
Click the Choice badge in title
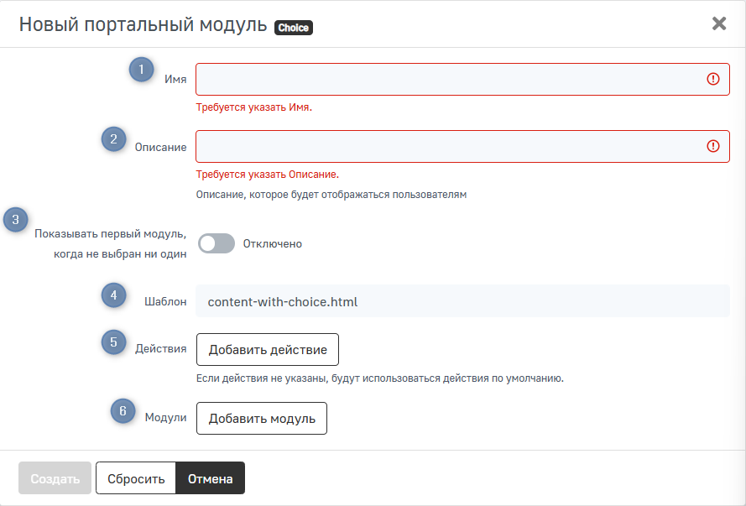coord(293,28)
